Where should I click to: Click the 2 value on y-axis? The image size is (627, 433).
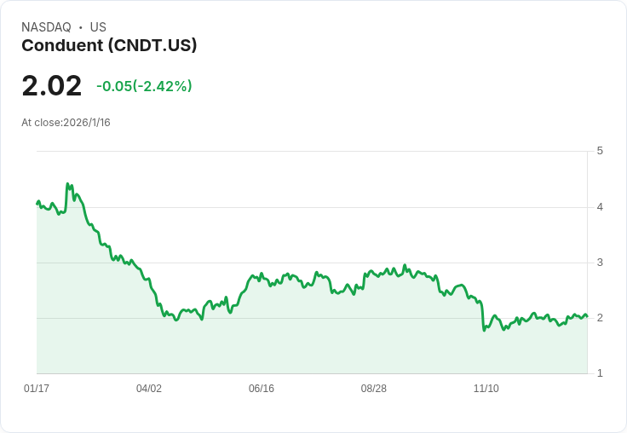coord(600,318)
